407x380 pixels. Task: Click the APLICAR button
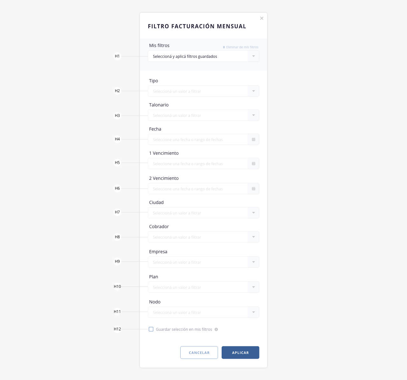[240, 353]
